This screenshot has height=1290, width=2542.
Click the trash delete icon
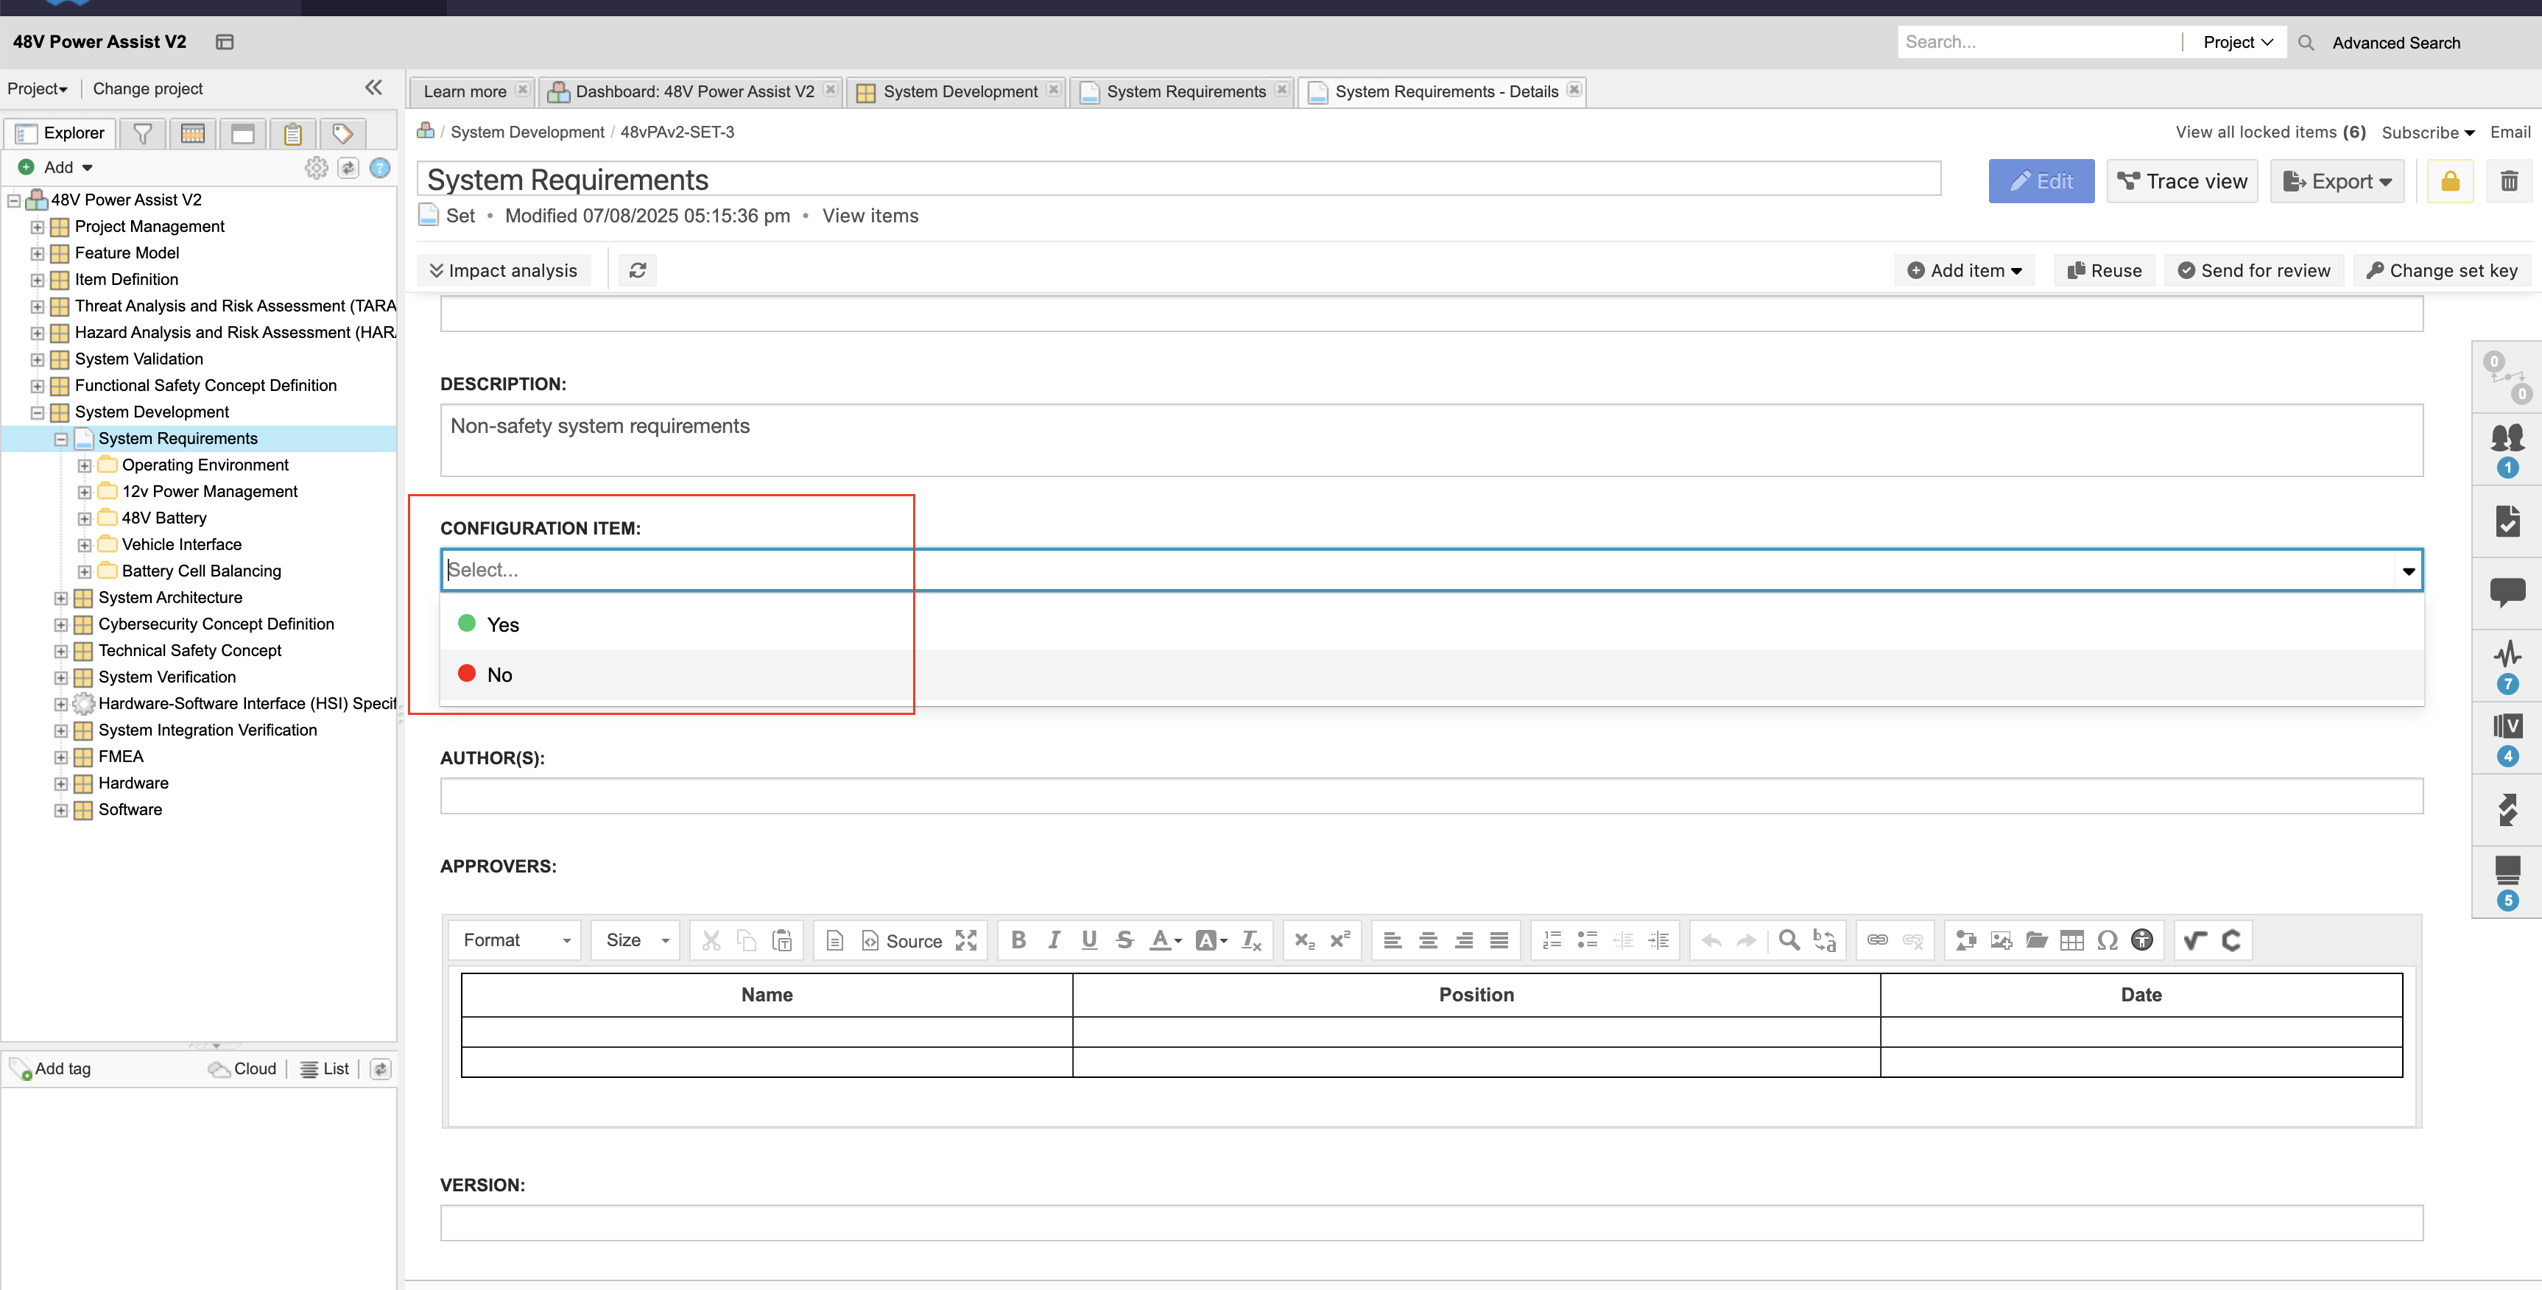click(x=2508, y=180)
